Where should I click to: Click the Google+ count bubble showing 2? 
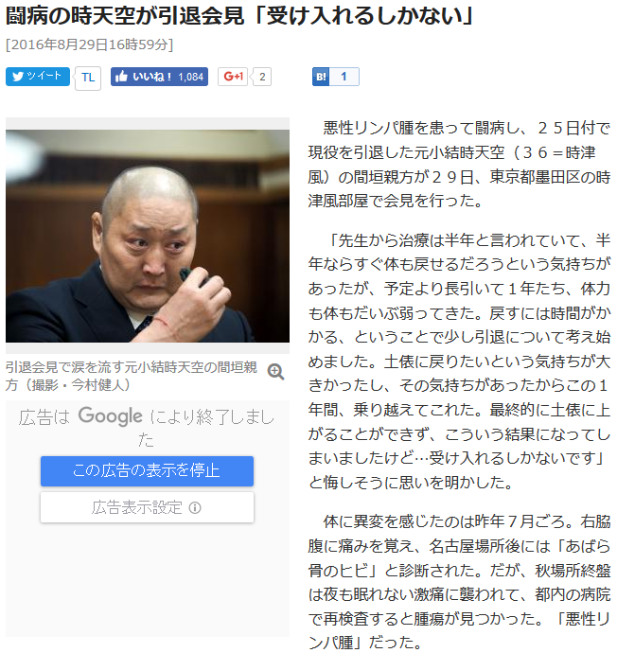coord(262,77)
